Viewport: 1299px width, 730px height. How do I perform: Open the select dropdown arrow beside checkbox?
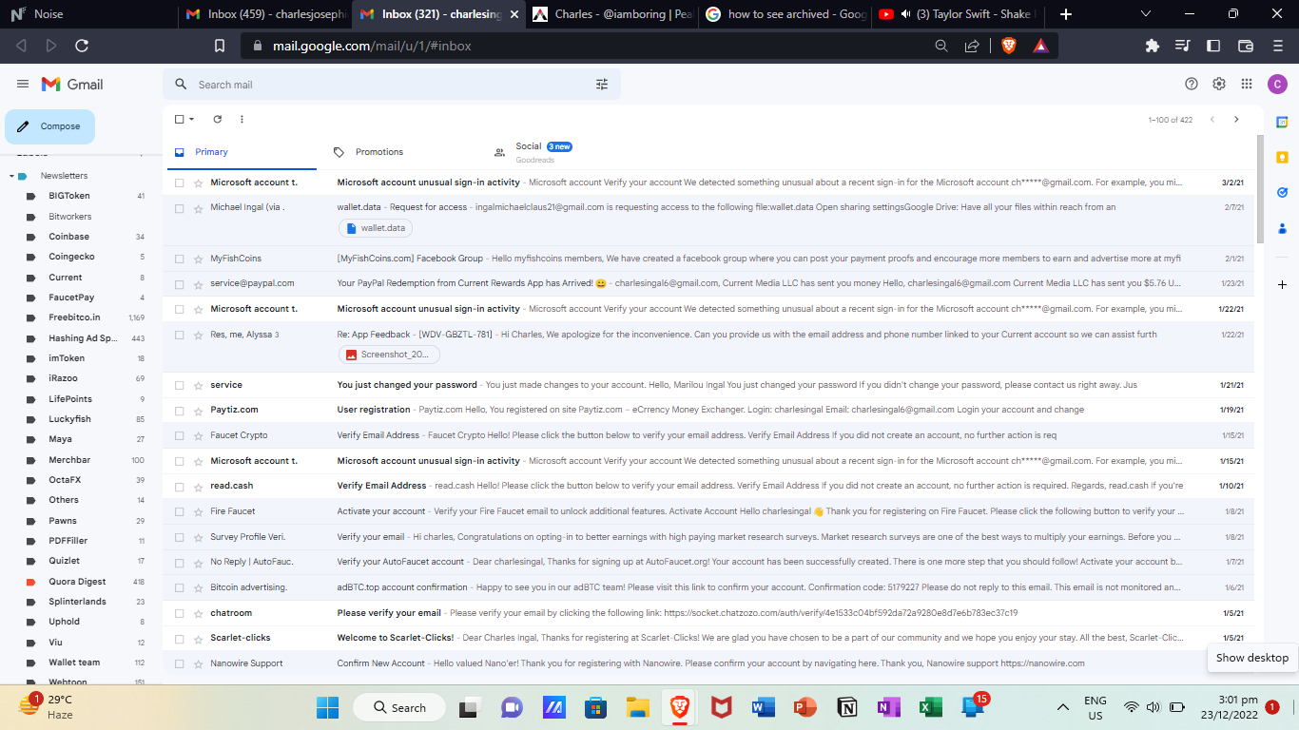click(x=191, y=119)
